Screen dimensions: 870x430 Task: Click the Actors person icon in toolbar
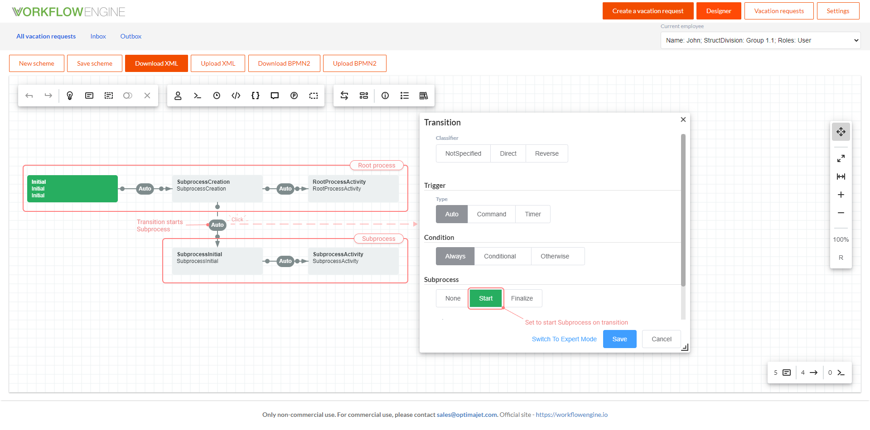tap(178, 96)
